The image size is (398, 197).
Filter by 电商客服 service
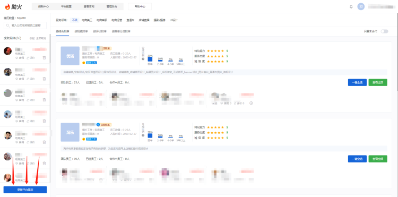tap(102, 20)
